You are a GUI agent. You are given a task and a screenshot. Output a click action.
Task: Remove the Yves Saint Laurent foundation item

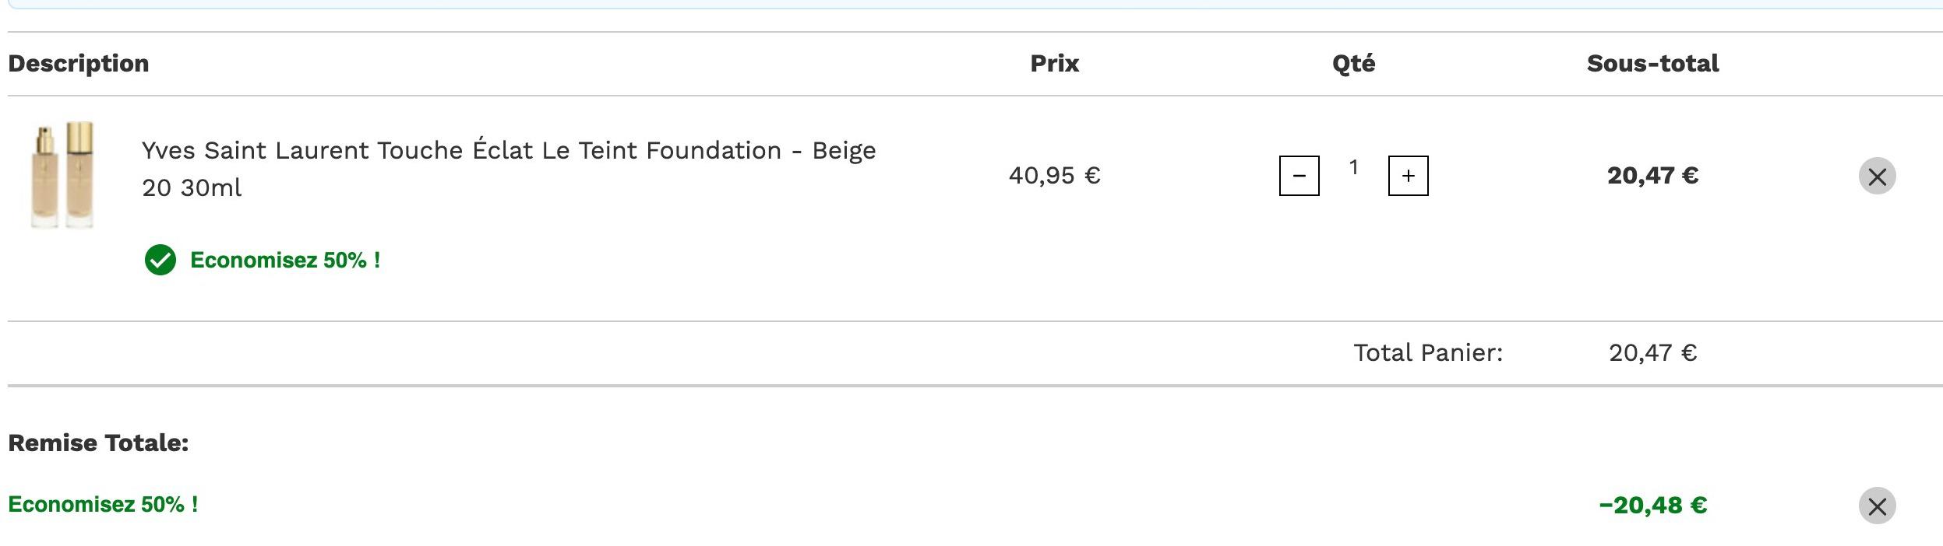[1877, 176]
